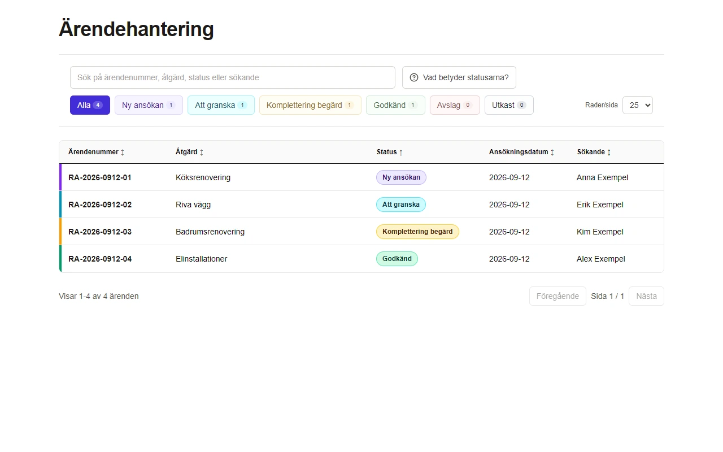The width and height of the screenshot is (723, 452).
Task: Click the question mark help icon
Action: pos(414,77)
